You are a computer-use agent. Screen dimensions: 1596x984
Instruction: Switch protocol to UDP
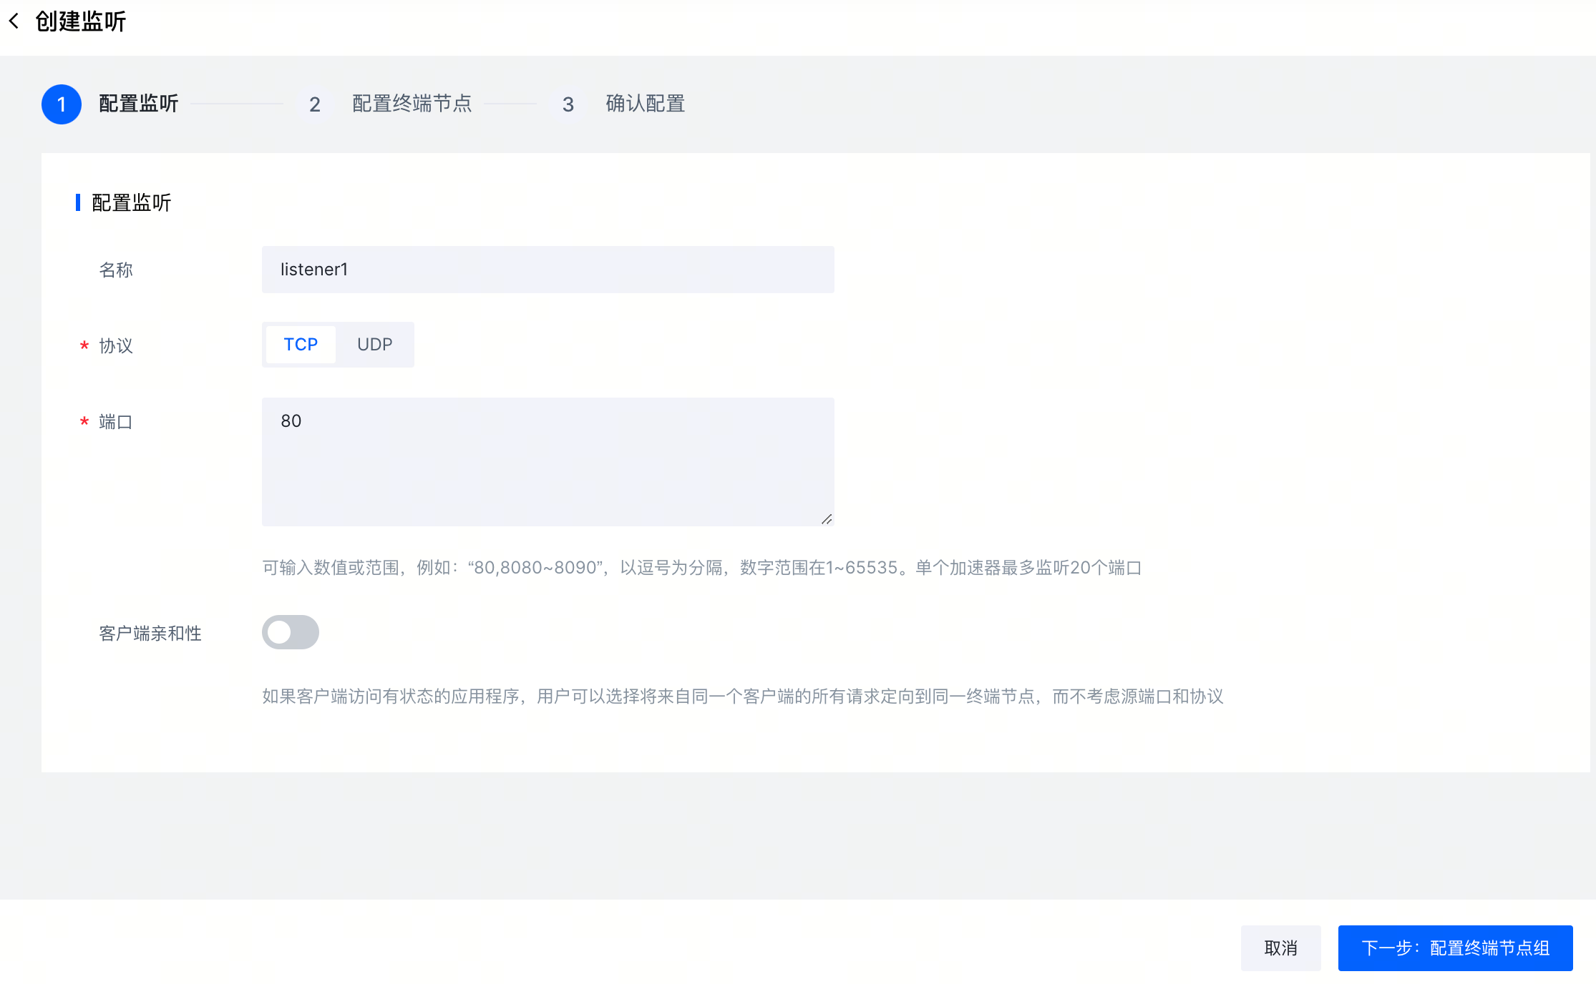click(x=374, y=345)
